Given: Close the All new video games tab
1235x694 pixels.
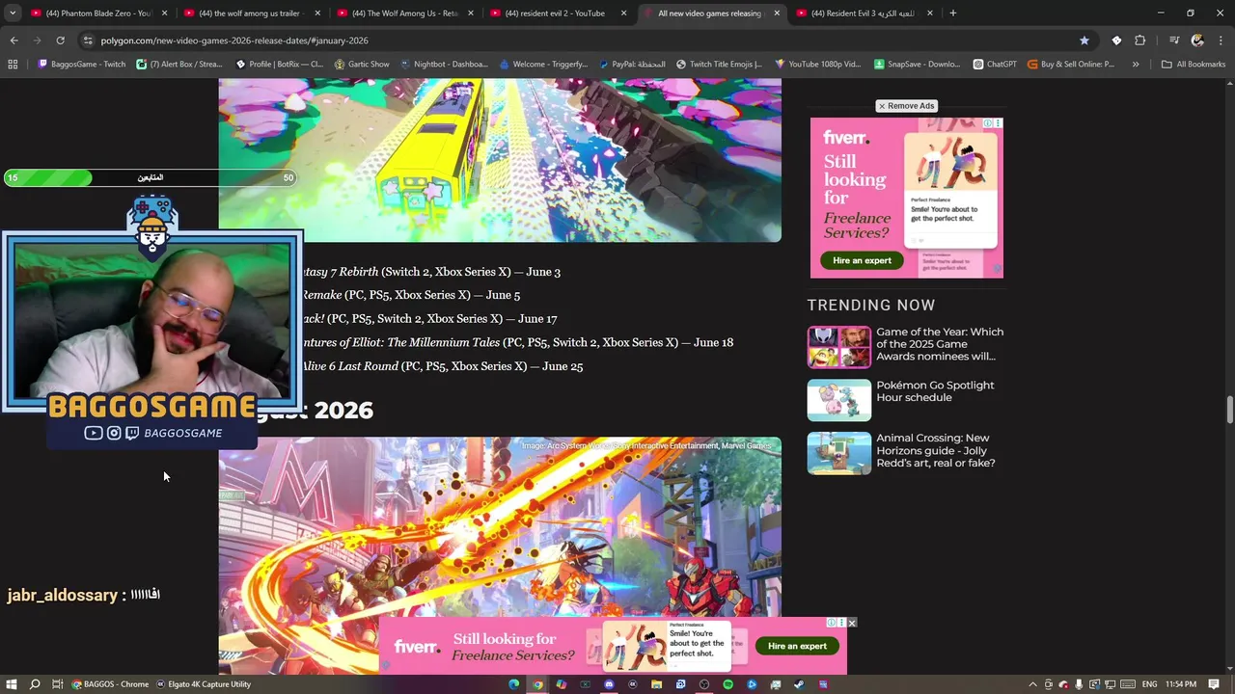Looking at the screenshot, I should coord(777,13).
